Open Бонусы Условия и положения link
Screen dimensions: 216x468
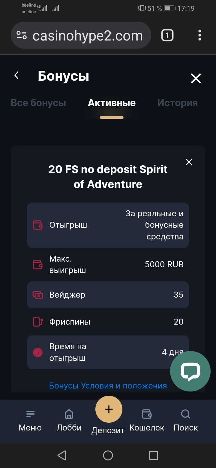(108, 385)
